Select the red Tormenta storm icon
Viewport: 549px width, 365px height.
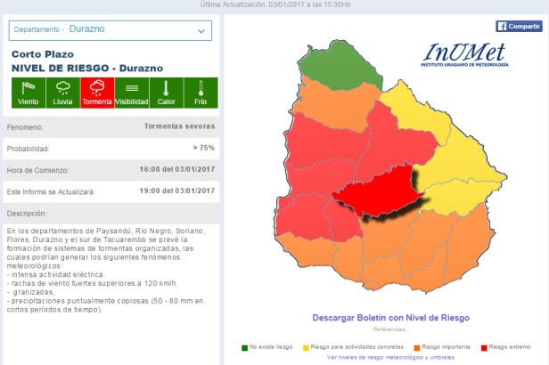[x=97, y=93]
